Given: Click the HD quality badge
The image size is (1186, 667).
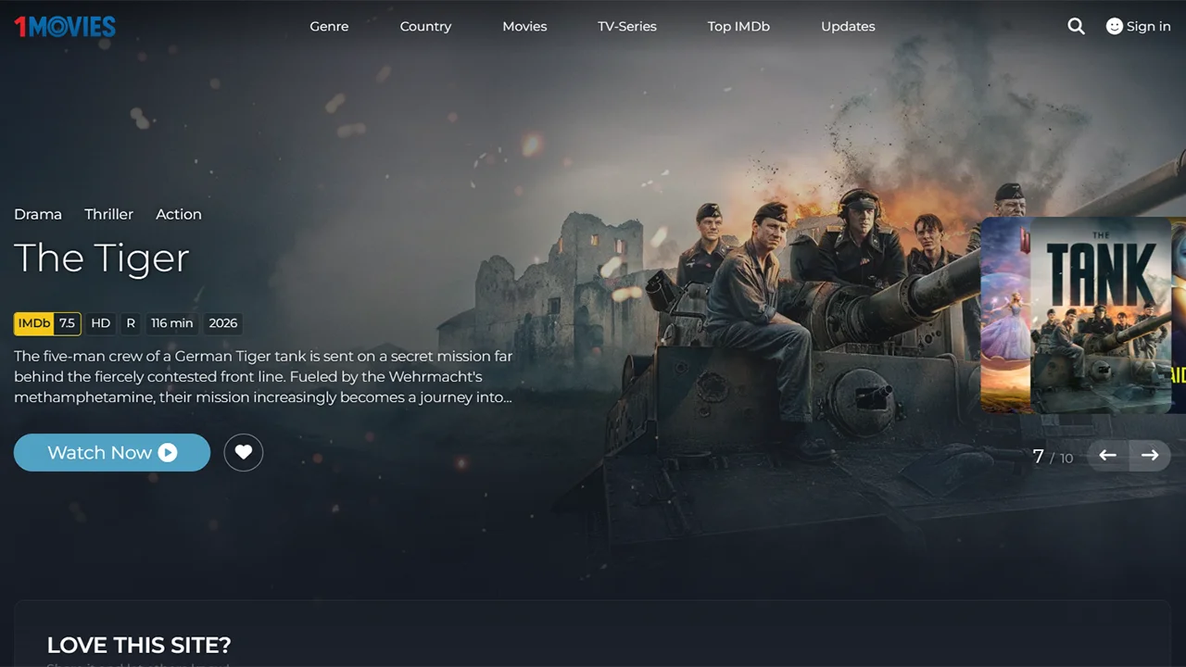Looking at the screenshot, I should [100, 322].
